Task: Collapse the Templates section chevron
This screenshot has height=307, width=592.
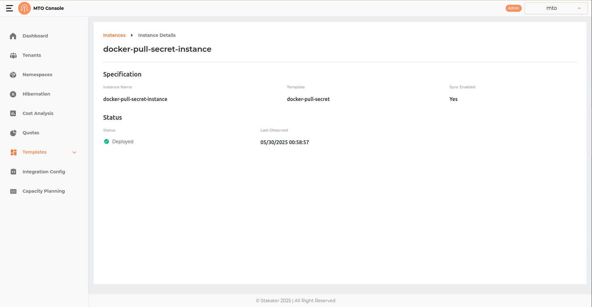Action: pos(74,152)
